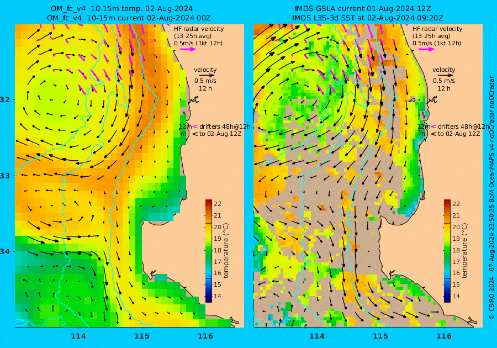Click longitude label 116 under left map

[x=205, y=336]
